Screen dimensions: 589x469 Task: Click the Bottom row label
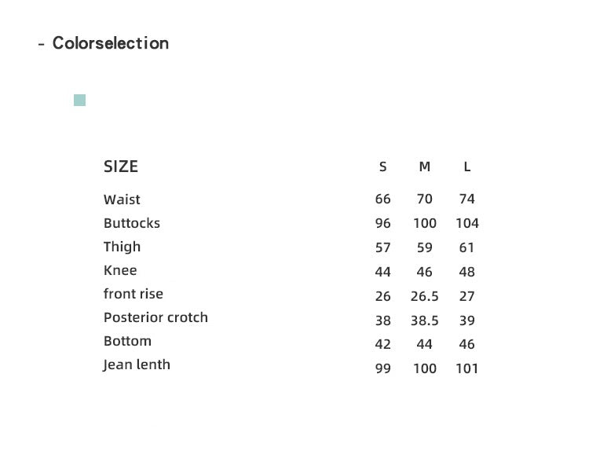pyautogui.click(x=127, y=341)
